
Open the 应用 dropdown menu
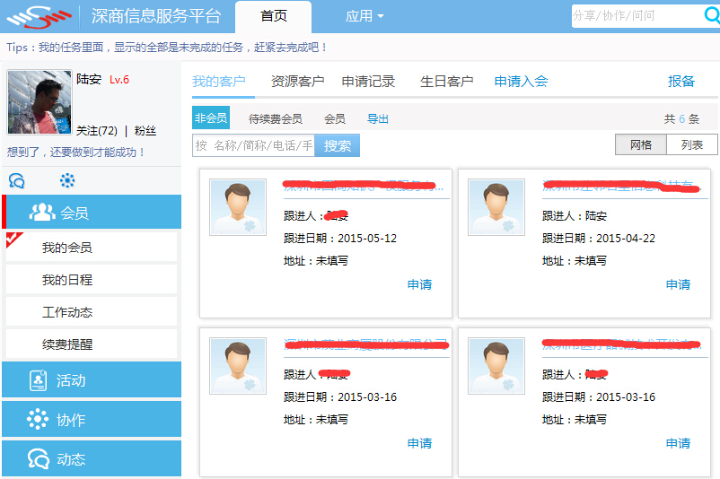(x=364, y=16)
